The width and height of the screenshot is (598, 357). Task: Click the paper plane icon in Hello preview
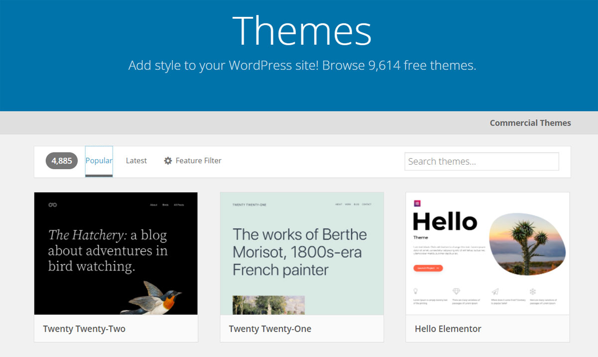tap(494, 291)
